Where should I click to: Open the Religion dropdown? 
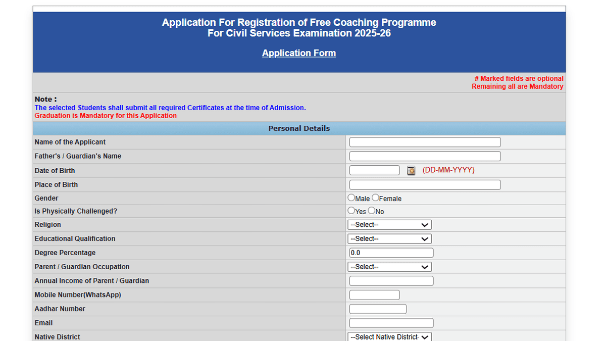[389, 225]
